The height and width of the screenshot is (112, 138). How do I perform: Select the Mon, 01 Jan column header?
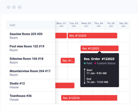pyautogui.click(x=61, y=25)
